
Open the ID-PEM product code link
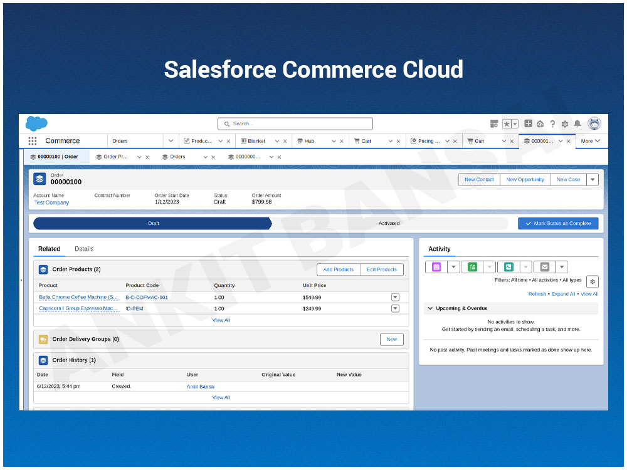tap(134, 308)
